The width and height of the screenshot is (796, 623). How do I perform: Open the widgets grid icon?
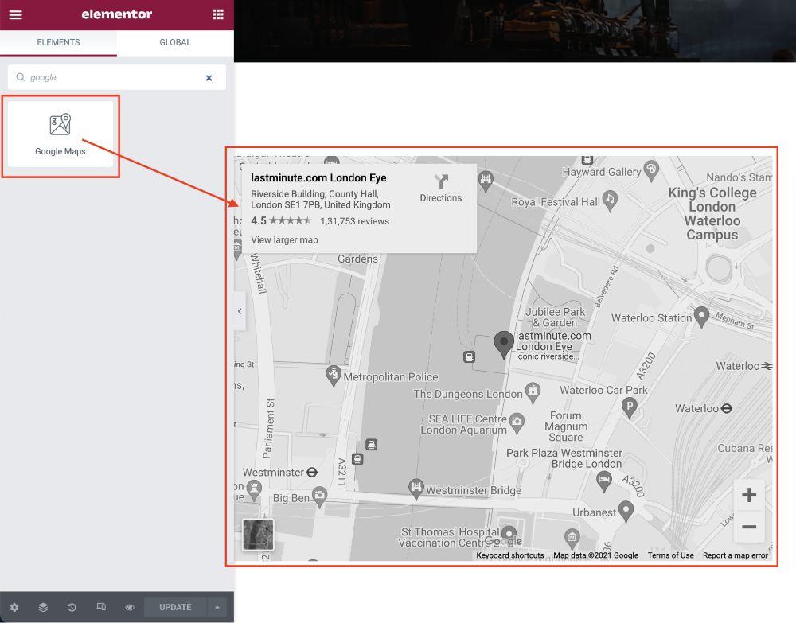(218, 14)
